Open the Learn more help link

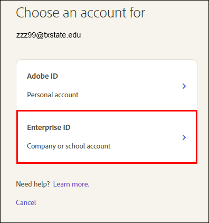(x=71, y=184)
